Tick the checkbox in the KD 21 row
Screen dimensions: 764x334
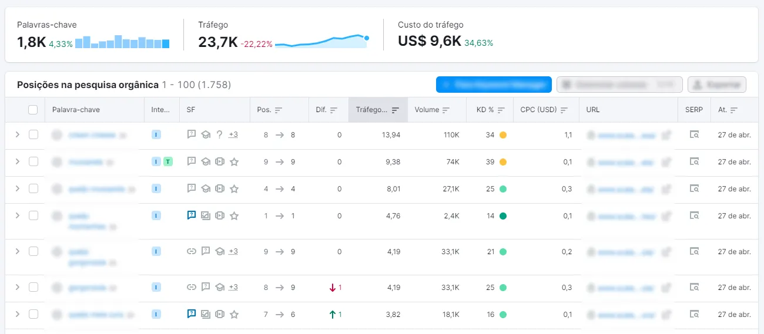[x=33, y=251]
